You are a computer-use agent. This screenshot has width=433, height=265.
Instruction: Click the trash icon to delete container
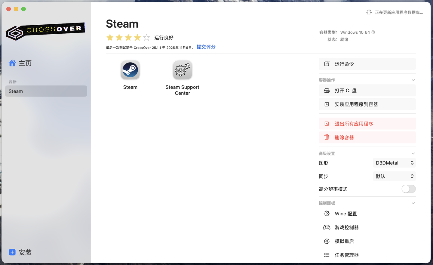tap(327, 137)
